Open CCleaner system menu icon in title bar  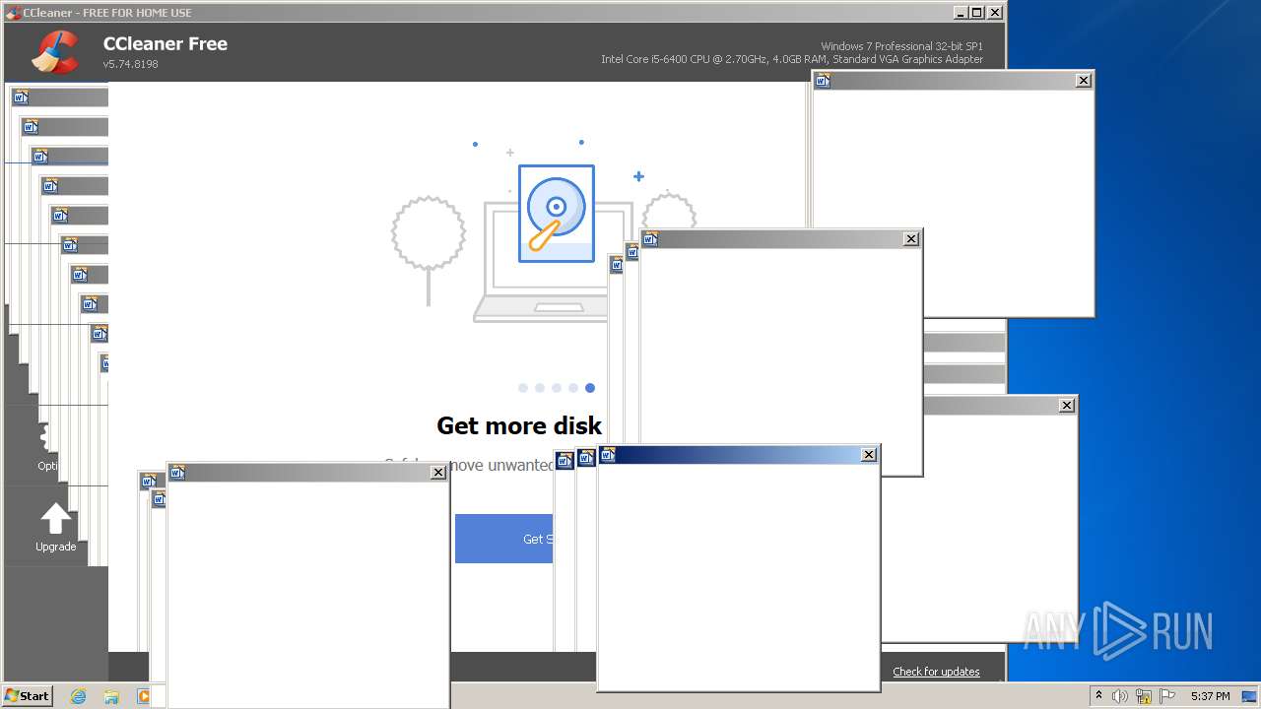coord(13,13)
